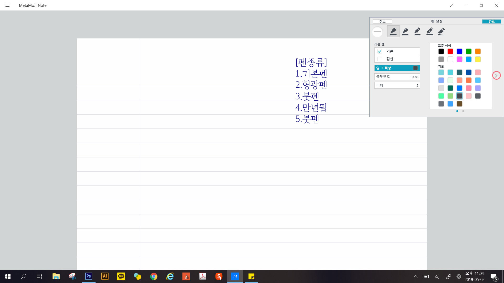Check the 점선 dotted line checkbox

click(x=380, y=59)
